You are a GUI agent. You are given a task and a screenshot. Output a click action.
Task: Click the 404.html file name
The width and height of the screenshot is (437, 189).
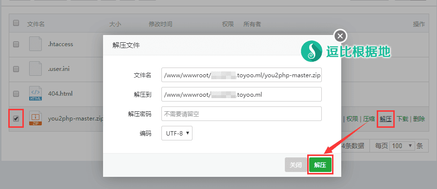coord(60,94)
